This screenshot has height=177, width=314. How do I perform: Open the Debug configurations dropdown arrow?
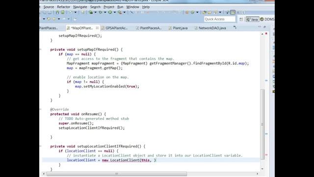click(x=105, y=12)
